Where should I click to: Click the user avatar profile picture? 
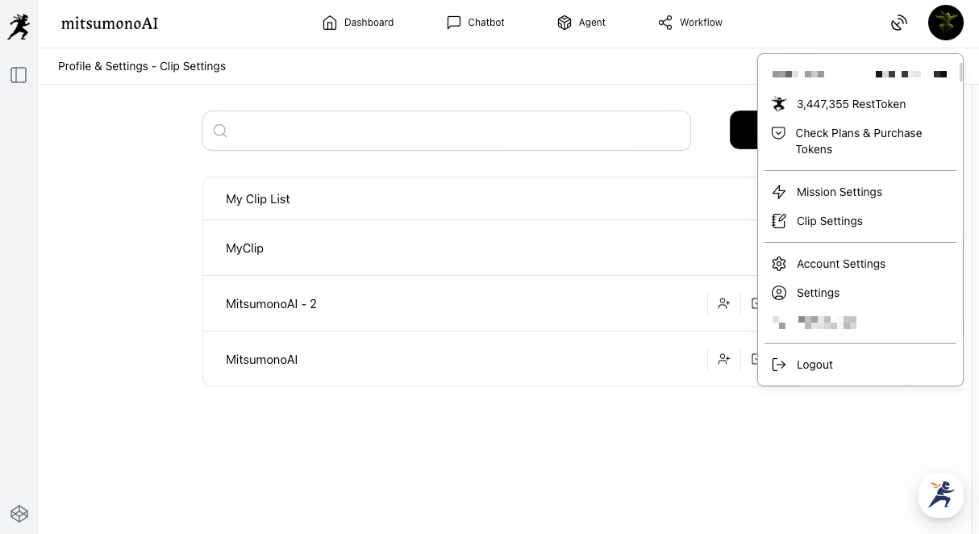point(945,23)
